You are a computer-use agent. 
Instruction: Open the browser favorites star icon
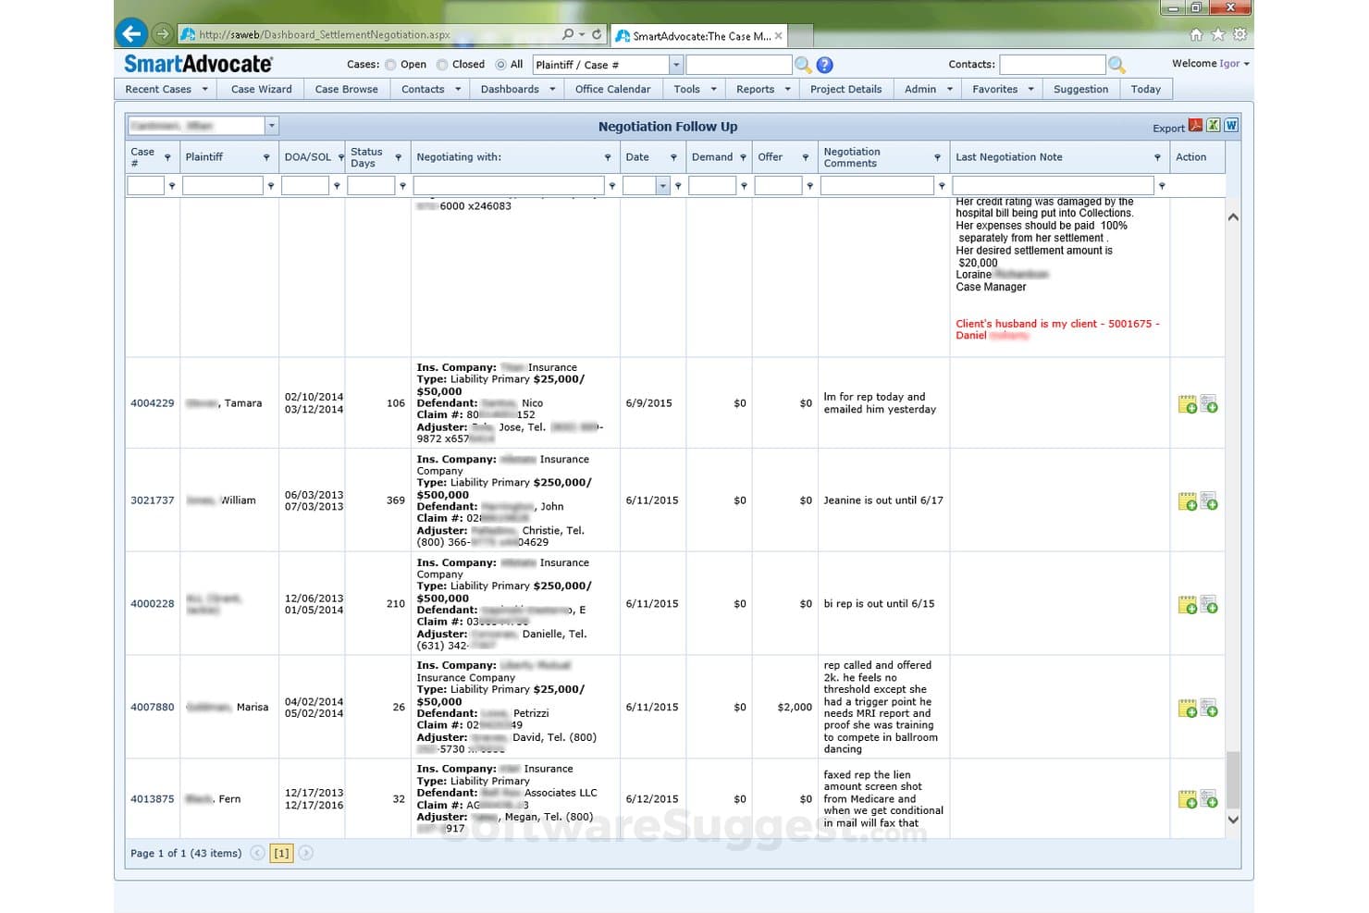click(x=1218, y=34)
